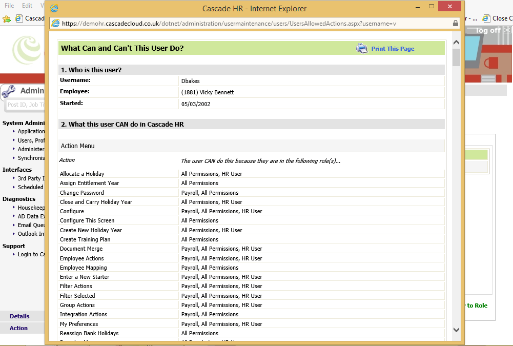
Task: Open Users, Prof item in sidebar
Action: pos(31,140)
